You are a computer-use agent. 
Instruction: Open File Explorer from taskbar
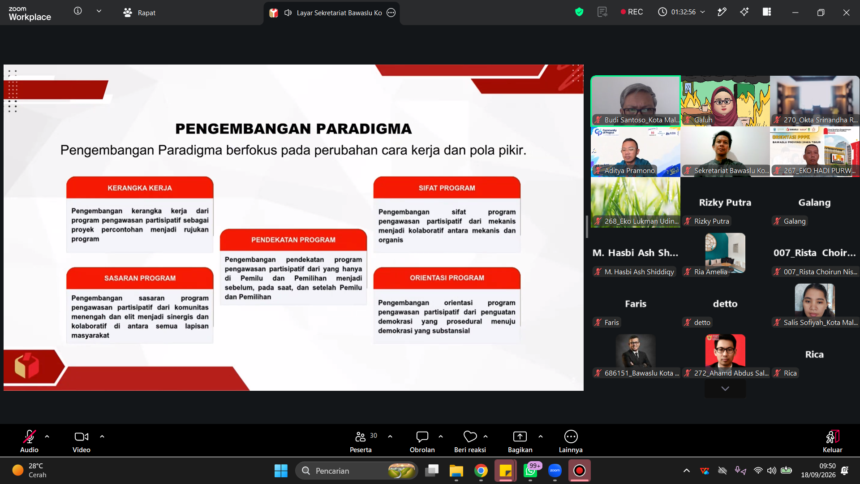[x=456, y=471]
